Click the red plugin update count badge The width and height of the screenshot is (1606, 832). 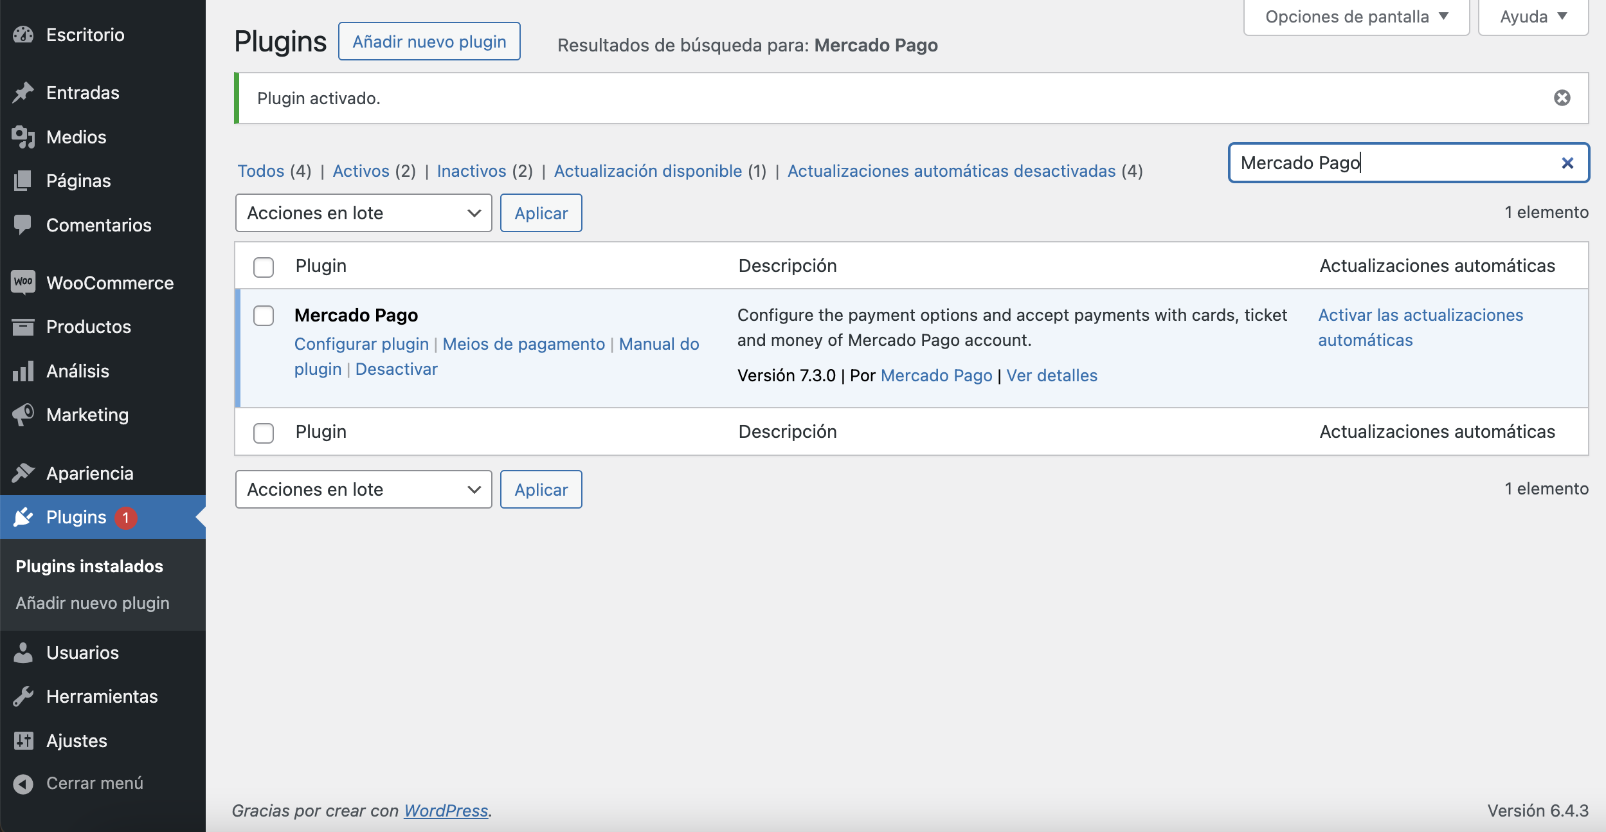click(x=126, y=518)
